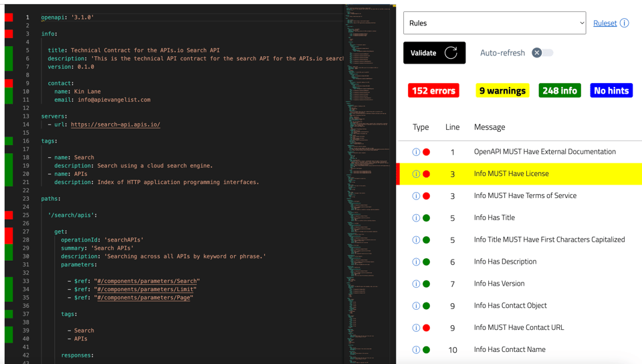Click info icon for Terms of Service rule
This screenshot has height=364, width=642.
(x=416, y=196)
